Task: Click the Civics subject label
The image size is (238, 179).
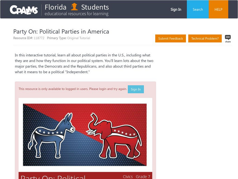Action: pos(128,177)
